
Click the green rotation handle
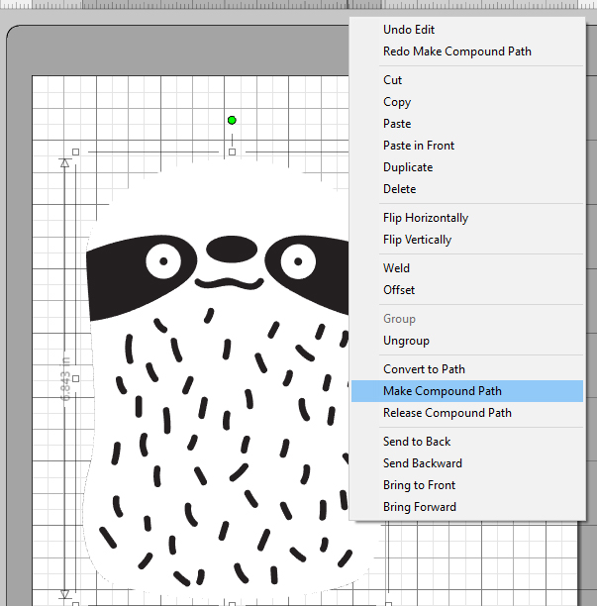click(232, 121)
